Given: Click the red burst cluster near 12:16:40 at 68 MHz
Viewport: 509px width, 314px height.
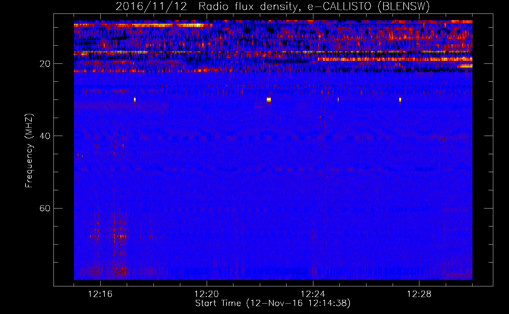Looking at the screenshot, I should pos(120,236).
